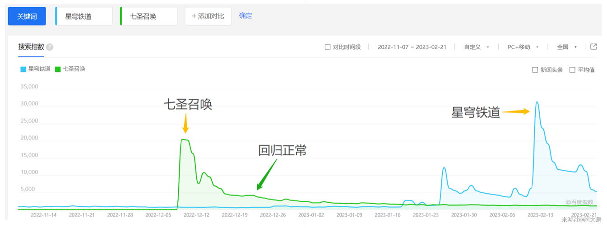Toggle the 七圣召唤 green legend swatch
The height and width of the screenshot is (228, 607).
point(58,70)
